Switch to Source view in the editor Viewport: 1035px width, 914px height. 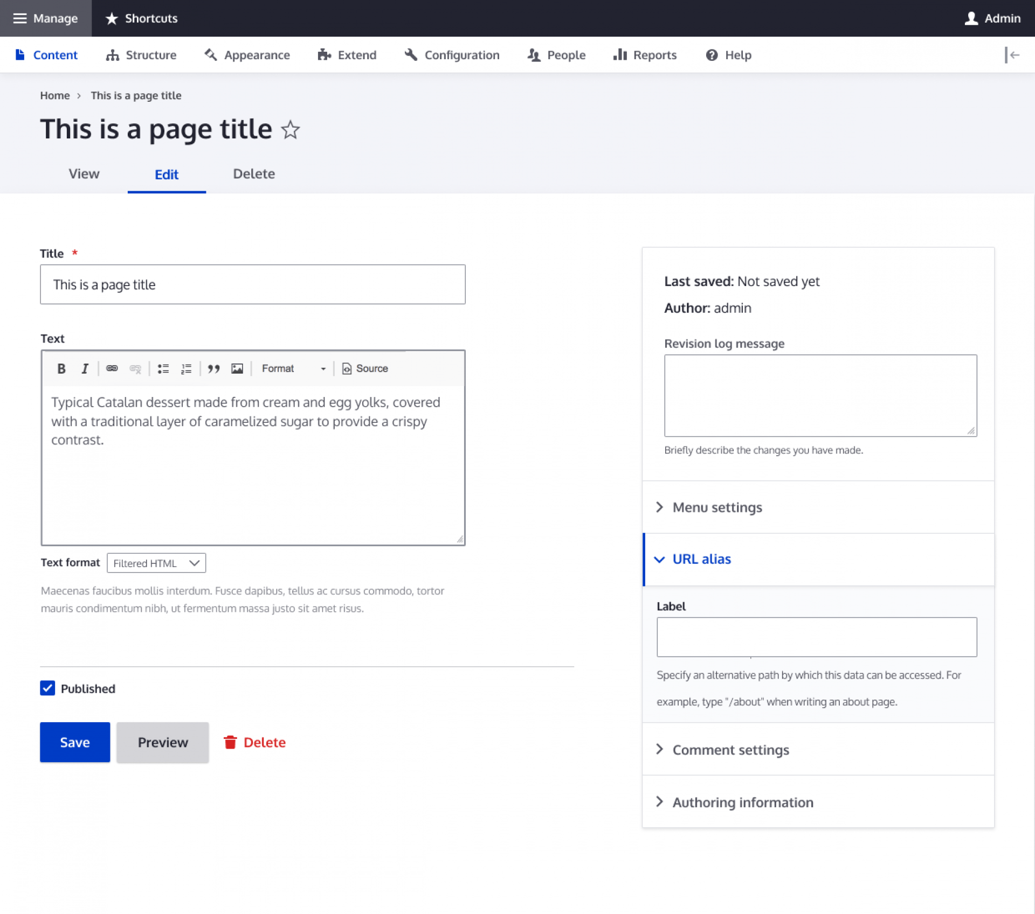[x=365, y=368]
